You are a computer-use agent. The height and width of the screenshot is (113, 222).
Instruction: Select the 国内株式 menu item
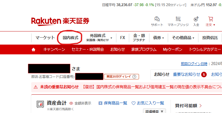(70, 38)
